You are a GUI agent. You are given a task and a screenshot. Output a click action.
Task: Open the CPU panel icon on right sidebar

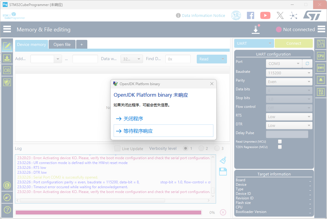321,56
